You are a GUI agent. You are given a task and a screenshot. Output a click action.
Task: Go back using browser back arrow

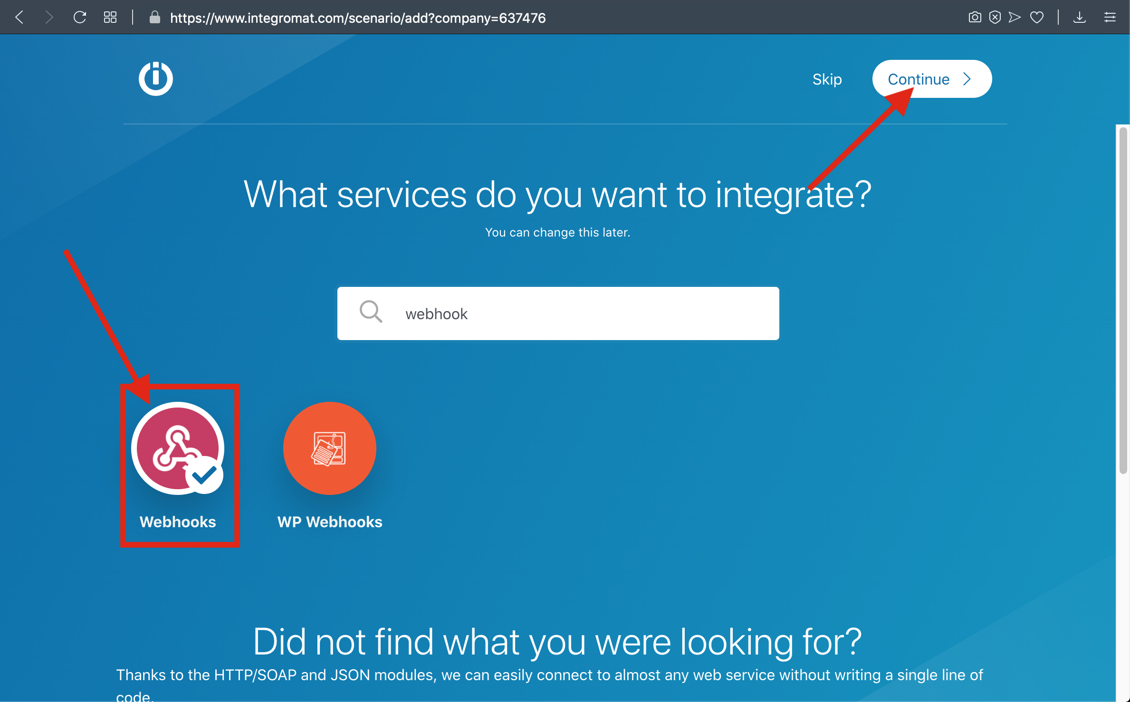19,18
